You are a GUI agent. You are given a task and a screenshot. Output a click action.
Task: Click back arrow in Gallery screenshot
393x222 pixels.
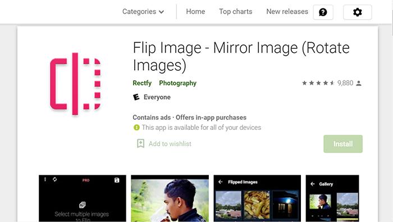coord(313,184)
